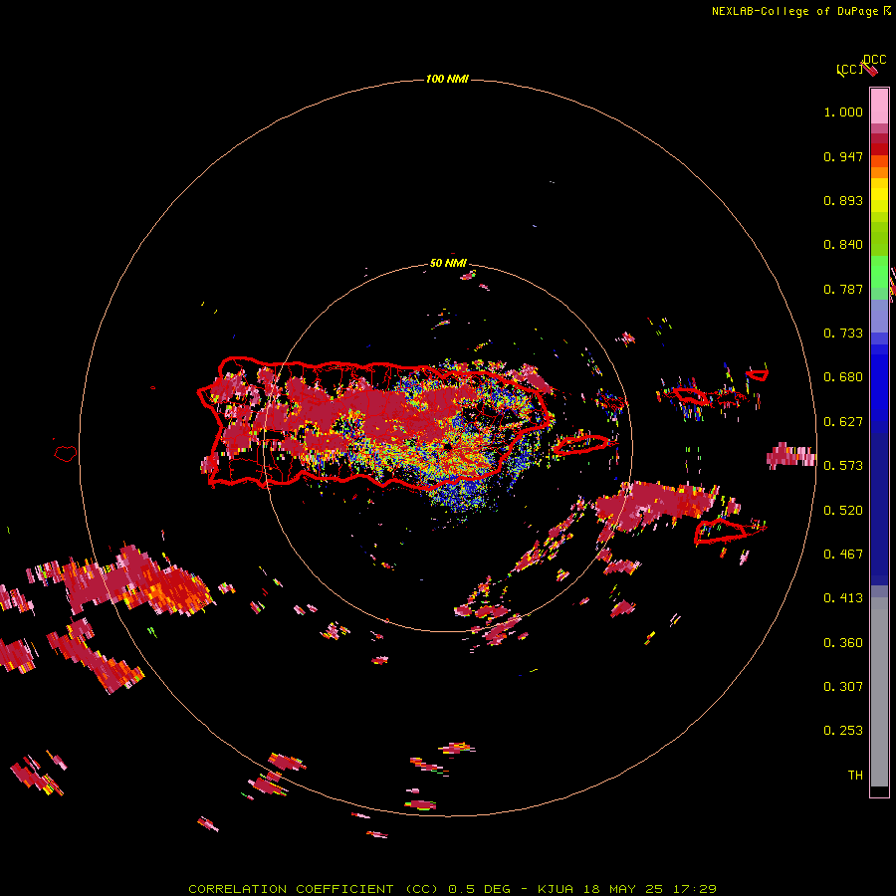Click the 1.000 value on the color scale
This screenshot has width=896, height=896.
pyautogui.click(x=843, y=112)
